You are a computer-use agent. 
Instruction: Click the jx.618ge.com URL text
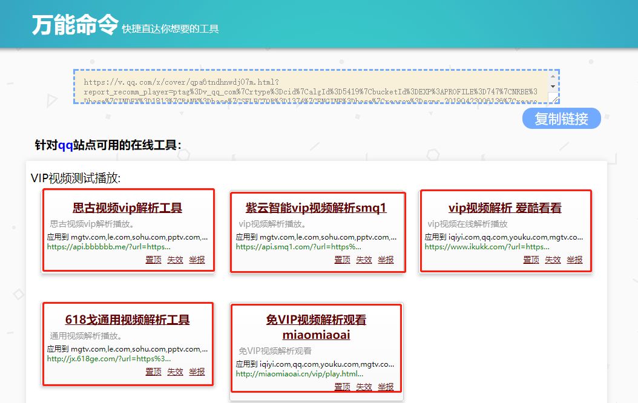coord(108,359)
